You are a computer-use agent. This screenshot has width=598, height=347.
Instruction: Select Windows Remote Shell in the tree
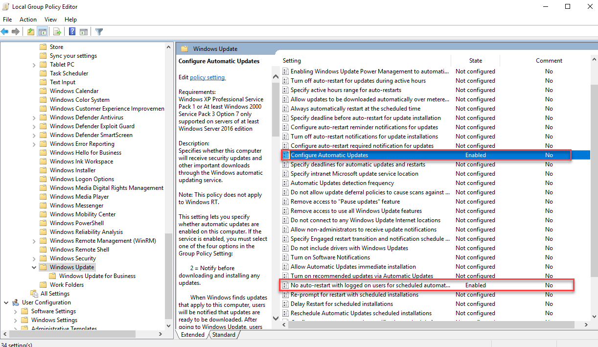[79, 250]
